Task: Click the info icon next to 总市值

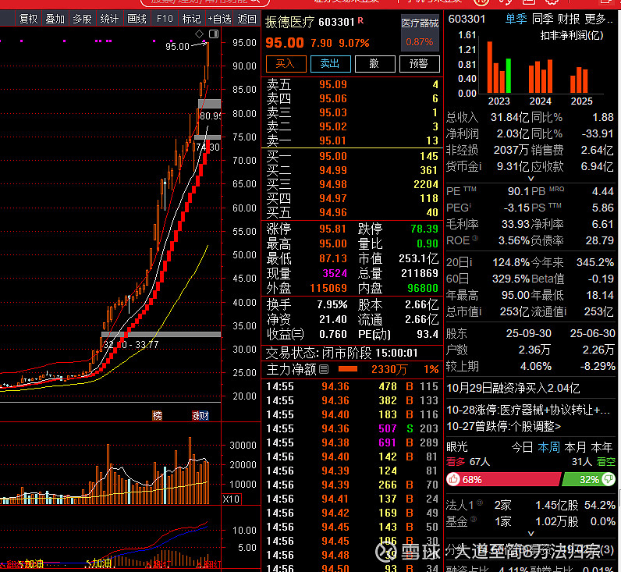Action: point(481,311)
